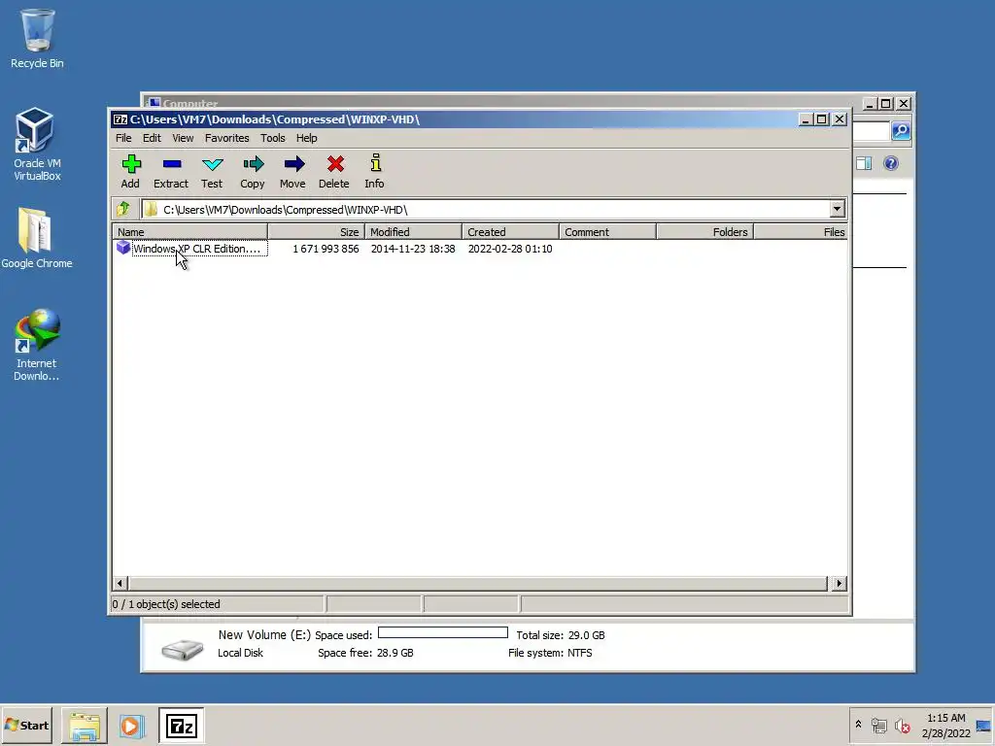The image size is (995, 746).
Task: Click the taskbar clock showing 1:15 AM
Action: (x=945, y=726)
